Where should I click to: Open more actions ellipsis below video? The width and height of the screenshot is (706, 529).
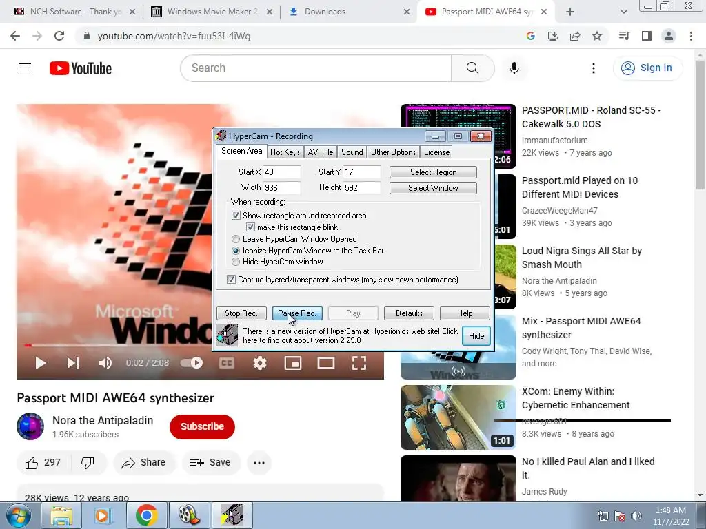coord(259,462)
